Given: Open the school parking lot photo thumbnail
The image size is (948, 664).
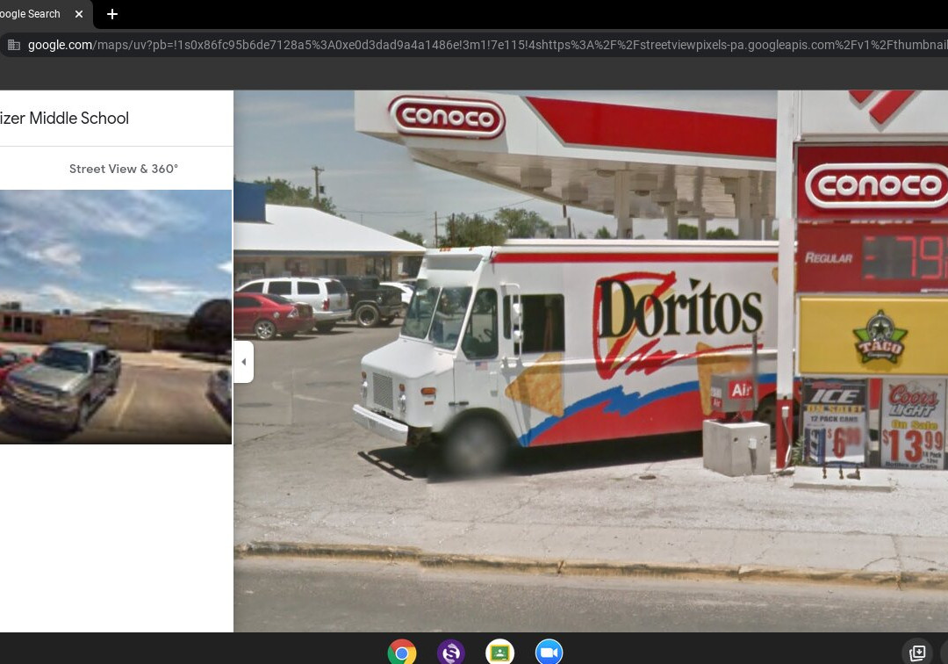Looking at the screenshot, I should [x=116, y=317].
